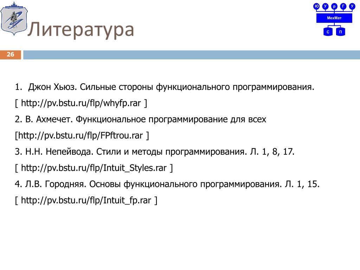Click the university crest logo

pos(14,19)
